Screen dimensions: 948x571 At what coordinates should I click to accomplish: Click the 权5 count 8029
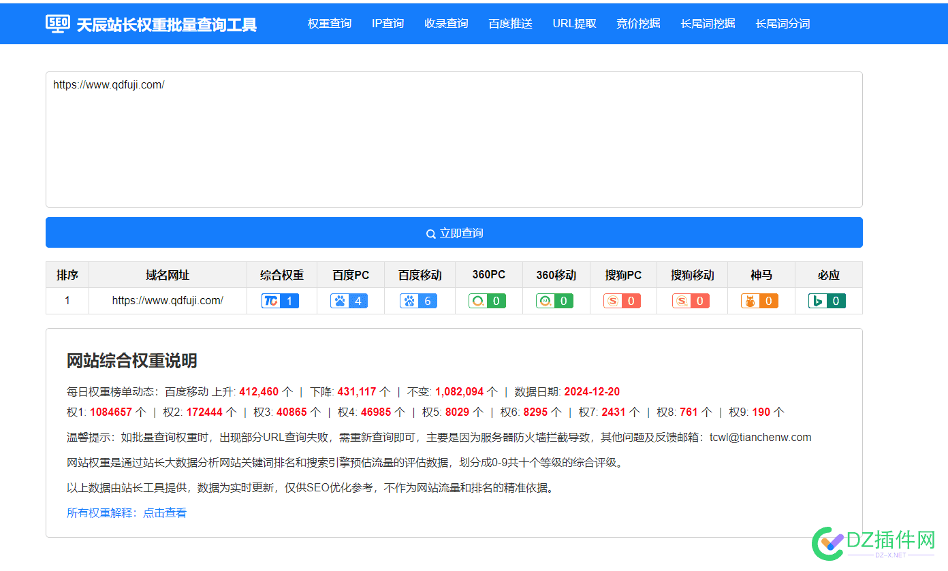(458, 412)
